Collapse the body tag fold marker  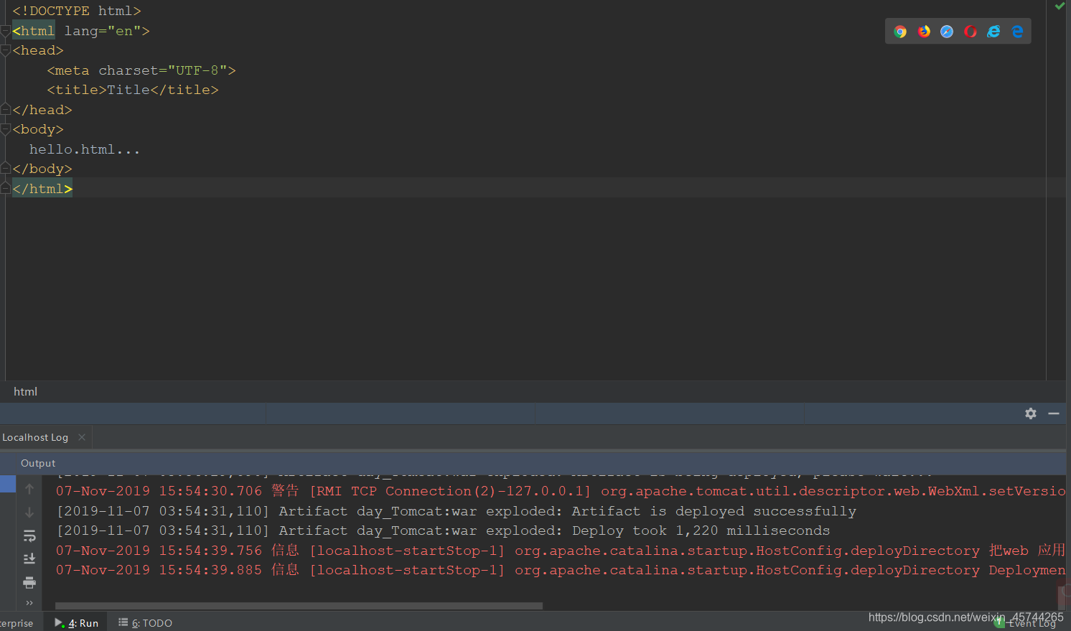coord(5,129)
